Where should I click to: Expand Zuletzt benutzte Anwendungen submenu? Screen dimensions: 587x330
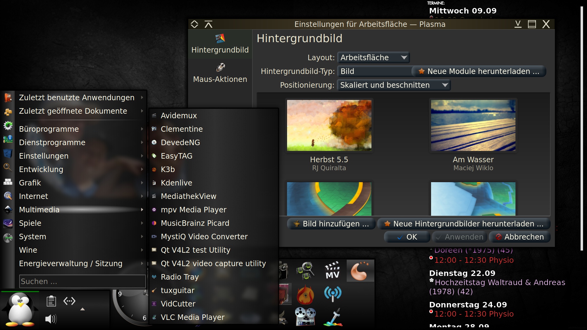(x=81, y=97)
